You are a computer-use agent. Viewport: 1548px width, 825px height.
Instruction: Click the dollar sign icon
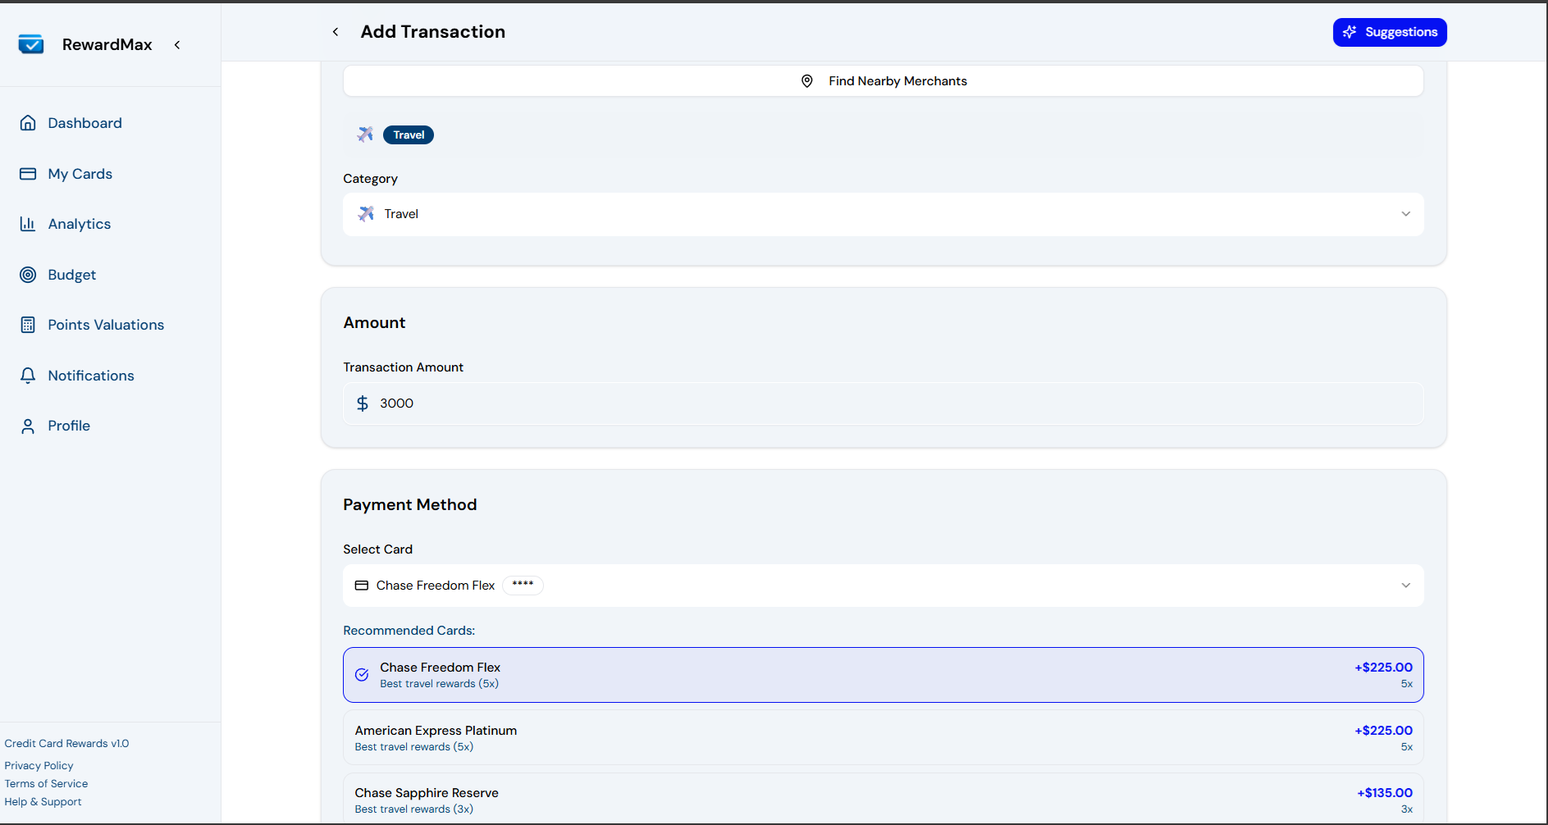pyautogui.click(x=363, y=403)
